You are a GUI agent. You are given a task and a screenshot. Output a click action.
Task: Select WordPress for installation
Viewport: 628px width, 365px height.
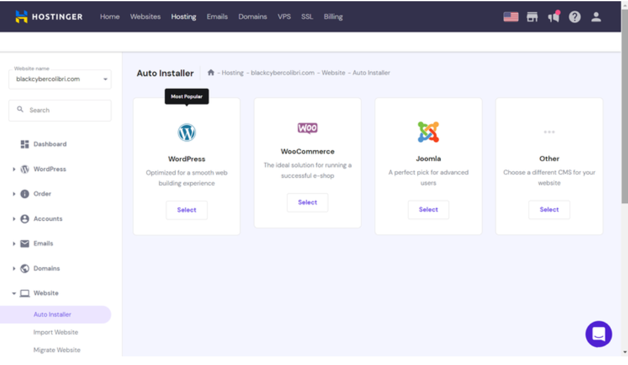(x=186, y=210)
